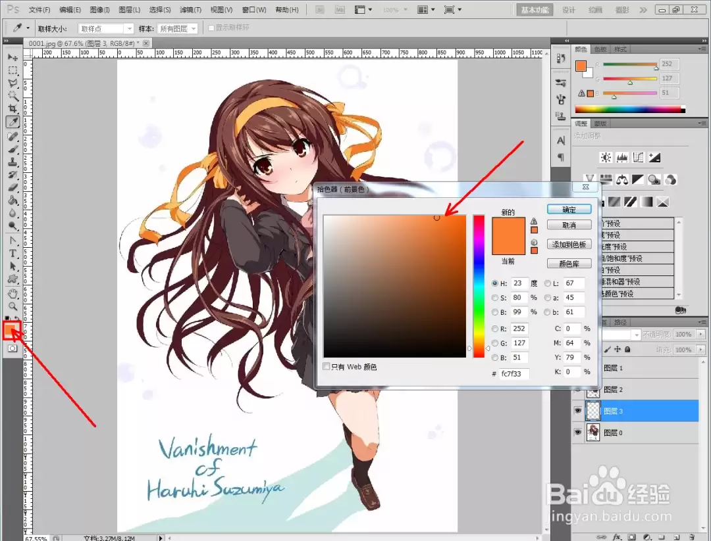Select the Crop tool
The image size is (711, 541).
click(13, 108)
